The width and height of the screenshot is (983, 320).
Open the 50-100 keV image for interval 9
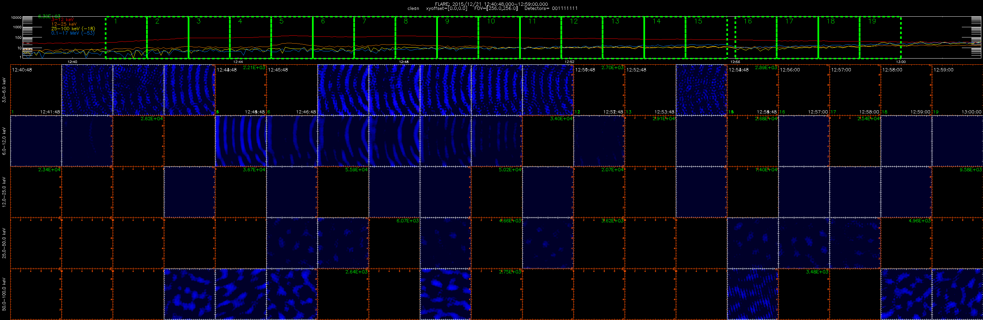click(445, 294)
